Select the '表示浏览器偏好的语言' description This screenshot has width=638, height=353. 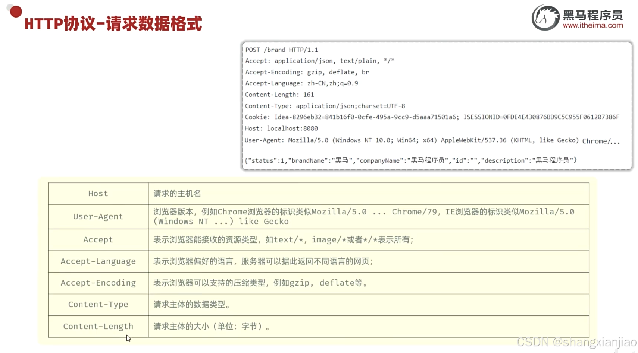coord(369,261)
